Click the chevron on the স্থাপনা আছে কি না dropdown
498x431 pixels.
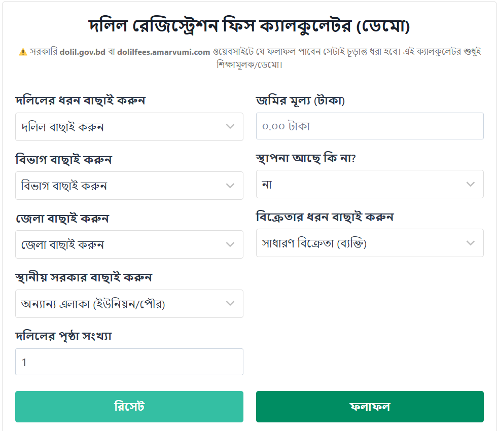pyautogui.click(x=470, y=184)
